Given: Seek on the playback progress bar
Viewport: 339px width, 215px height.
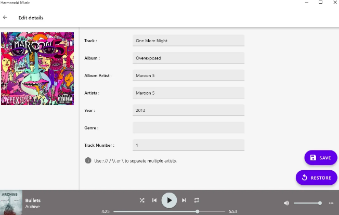Looking at the screenshot, I should pos(169,211).
